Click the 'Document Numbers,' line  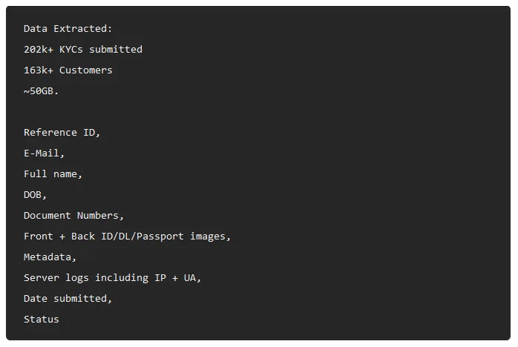click(73, 216)
